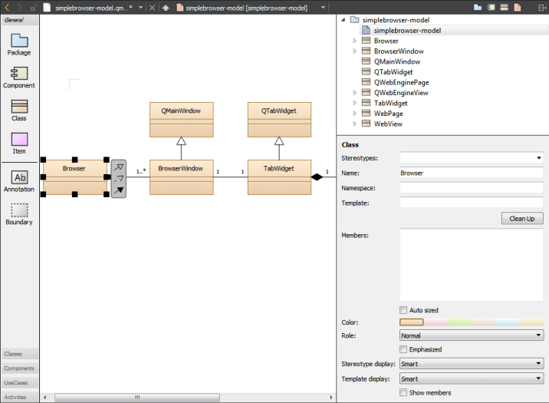Open the UseCases palette tab
549x403 pixels.
tap(20, 383)
